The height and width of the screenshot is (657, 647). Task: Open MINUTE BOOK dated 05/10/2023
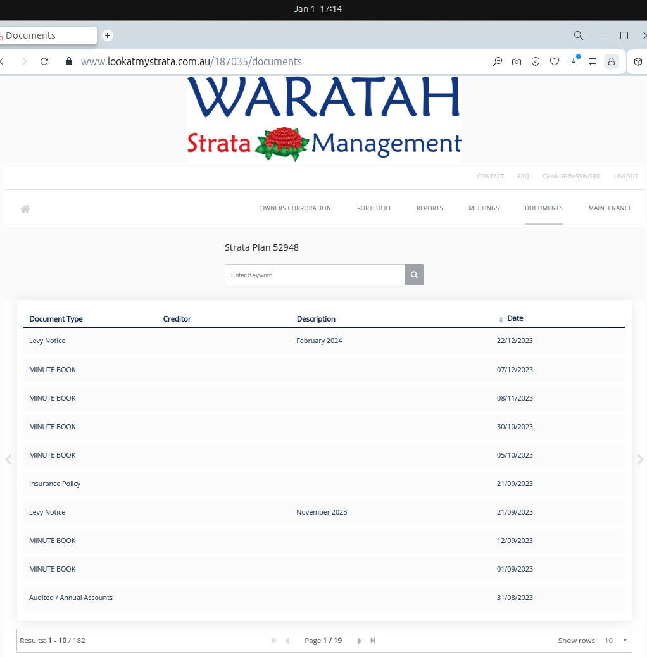[x=324, y=455]
